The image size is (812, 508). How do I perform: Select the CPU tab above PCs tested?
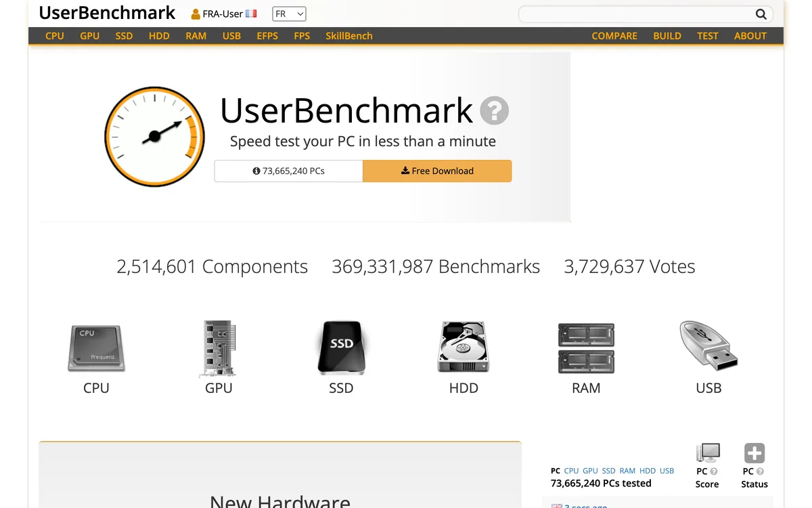coord(572,471)
